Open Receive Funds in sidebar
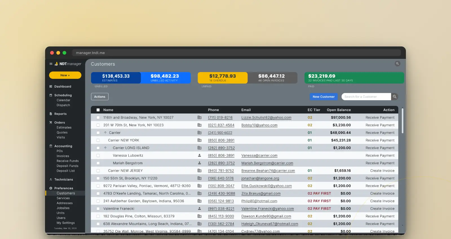 pos(68,161)
